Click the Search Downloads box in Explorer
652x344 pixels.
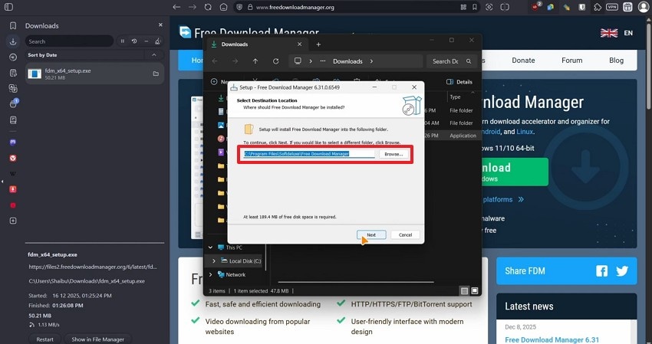(451, 61)
